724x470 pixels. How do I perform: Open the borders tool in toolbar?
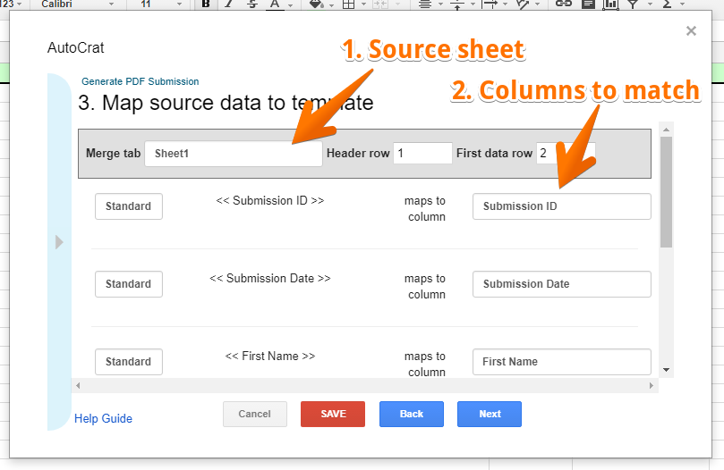tap(349, 4)
